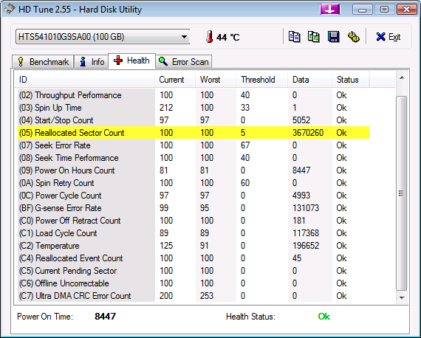Select the (C5) Current Pending Sector row
Image resolution: width=421 pixels, height=338 pixels.
(194, 271)
